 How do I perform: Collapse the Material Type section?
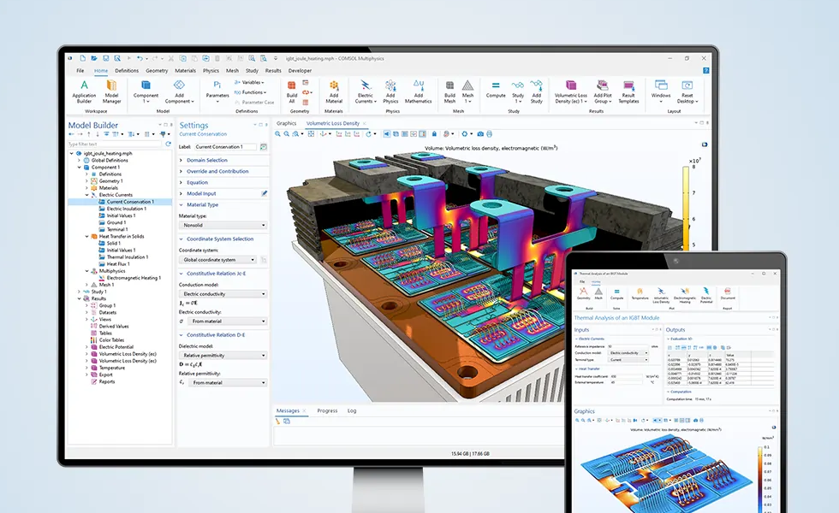[202, 204]
